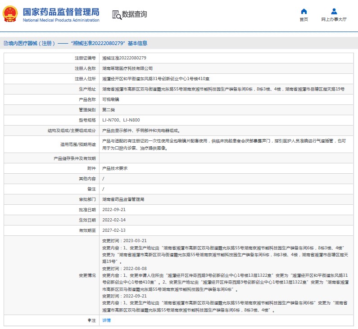Click registrant name 湖南琢珺医疗科技有限公司
358x329 pixels.
pos(127,68)
